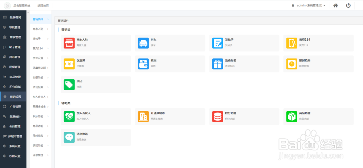Open the 消息推送 chat bubble icon

(x=69, y=138)
